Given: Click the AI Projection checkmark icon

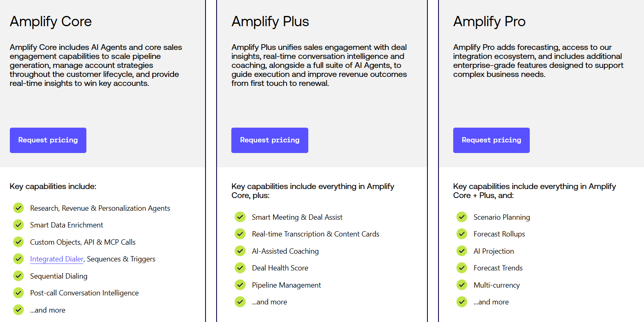Looking at the screenshot, I should 462,251.
